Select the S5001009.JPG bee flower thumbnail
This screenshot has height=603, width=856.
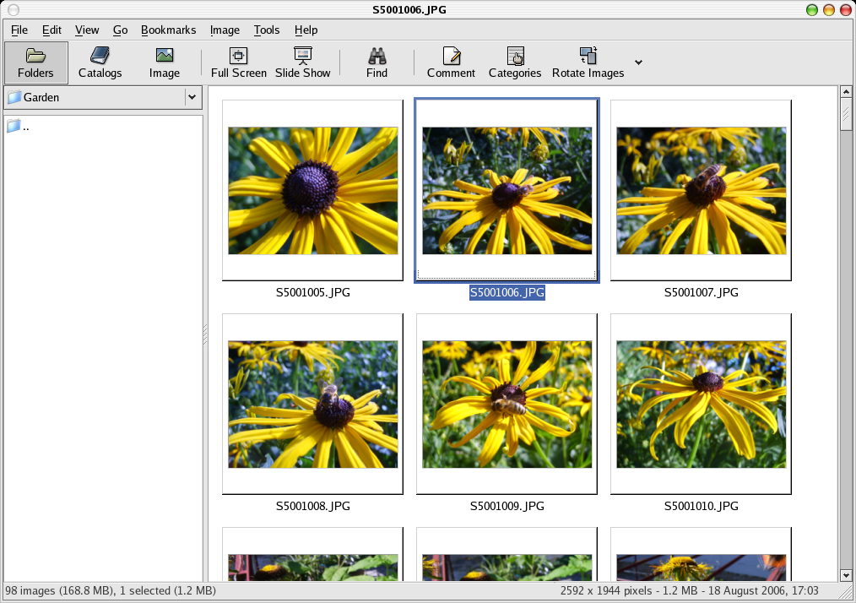click(x=507, y=404)
